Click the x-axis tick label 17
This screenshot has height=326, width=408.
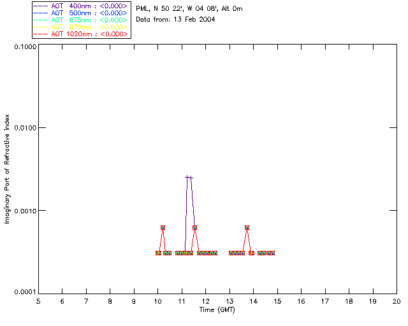325,302
